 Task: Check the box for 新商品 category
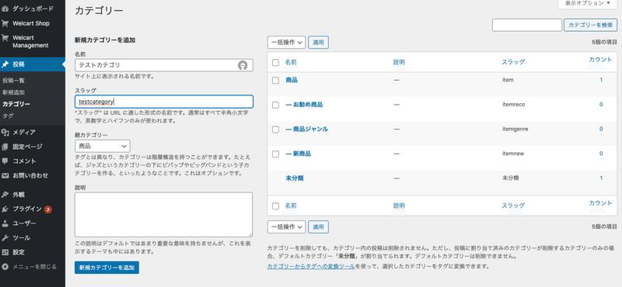click(276, 154)
